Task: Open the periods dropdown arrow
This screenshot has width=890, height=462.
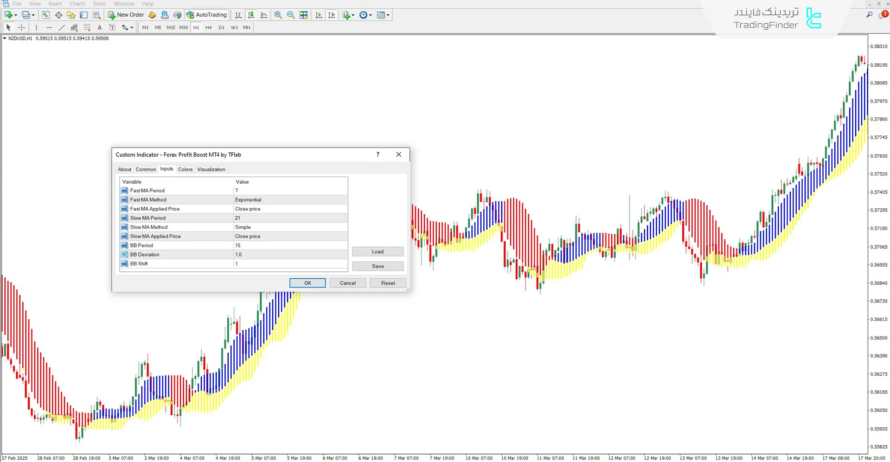Action: (370, 15)
